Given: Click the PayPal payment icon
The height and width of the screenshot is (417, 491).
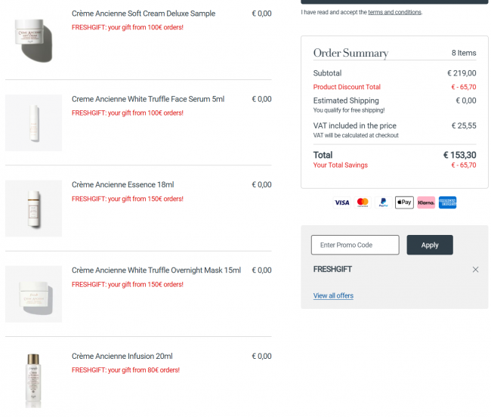Looking at the screenshot, I should tap(383, 202).
